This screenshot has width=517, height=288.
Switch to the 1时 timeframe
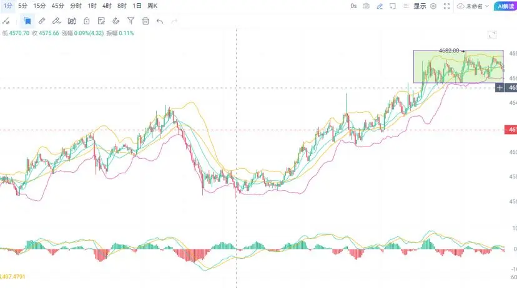point(92,6)
